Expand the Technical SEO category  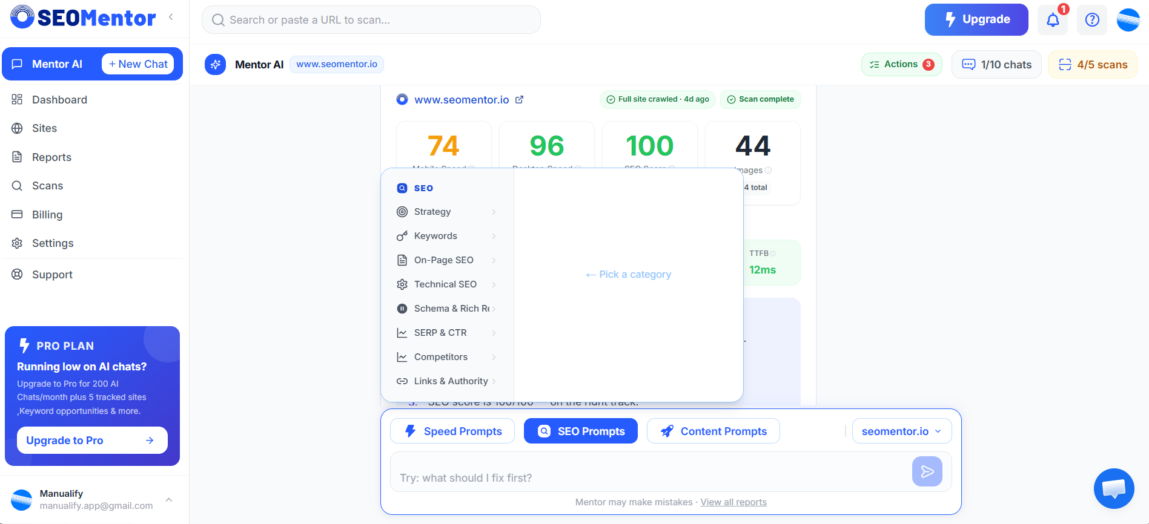[x=447, y=284]
